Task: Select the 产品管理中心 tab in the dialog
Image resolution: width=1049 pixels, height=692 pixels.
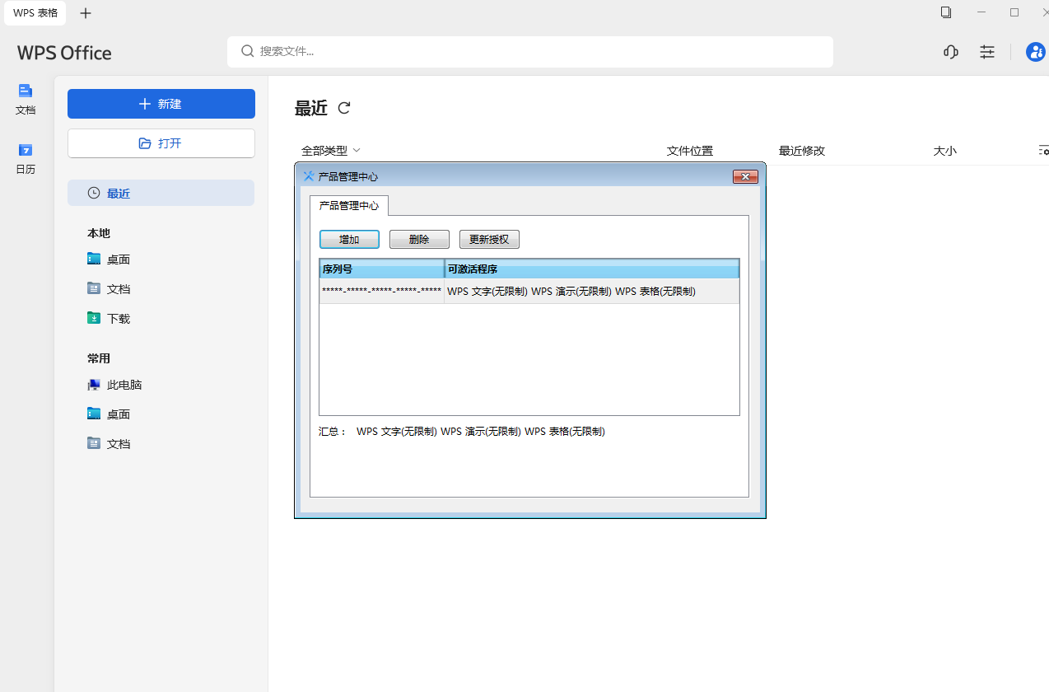Action: pos(348,206)
